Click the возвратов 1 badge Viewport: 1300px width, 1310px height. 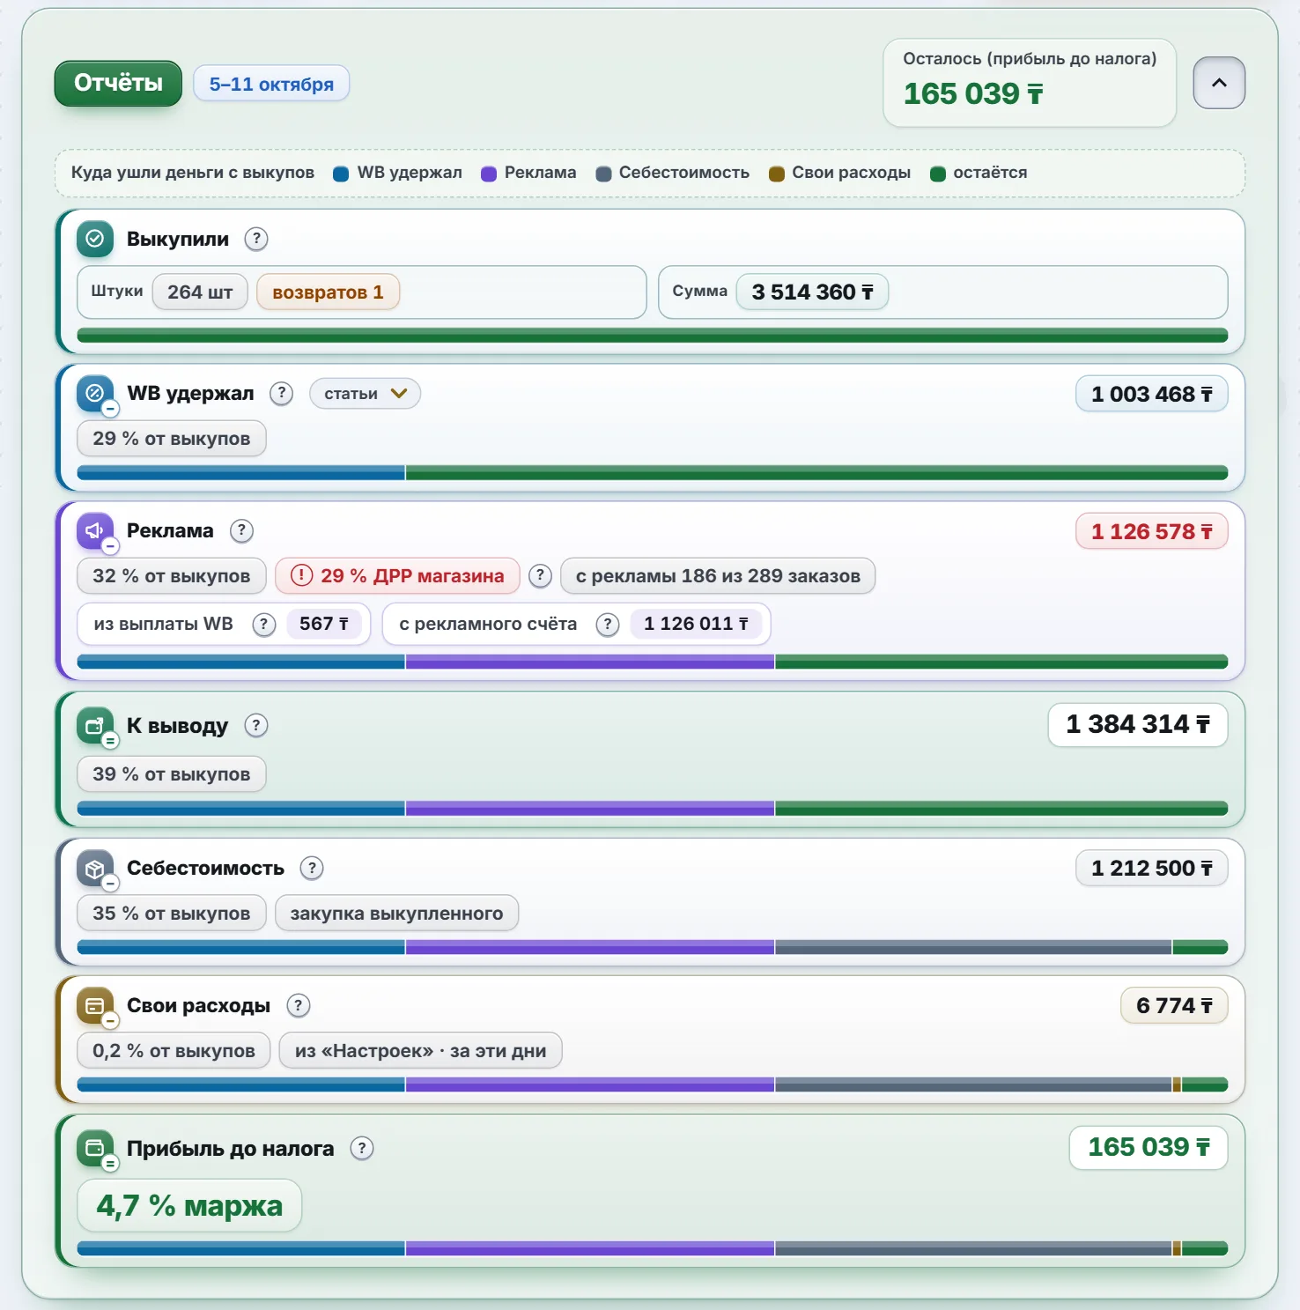point(328,292)
